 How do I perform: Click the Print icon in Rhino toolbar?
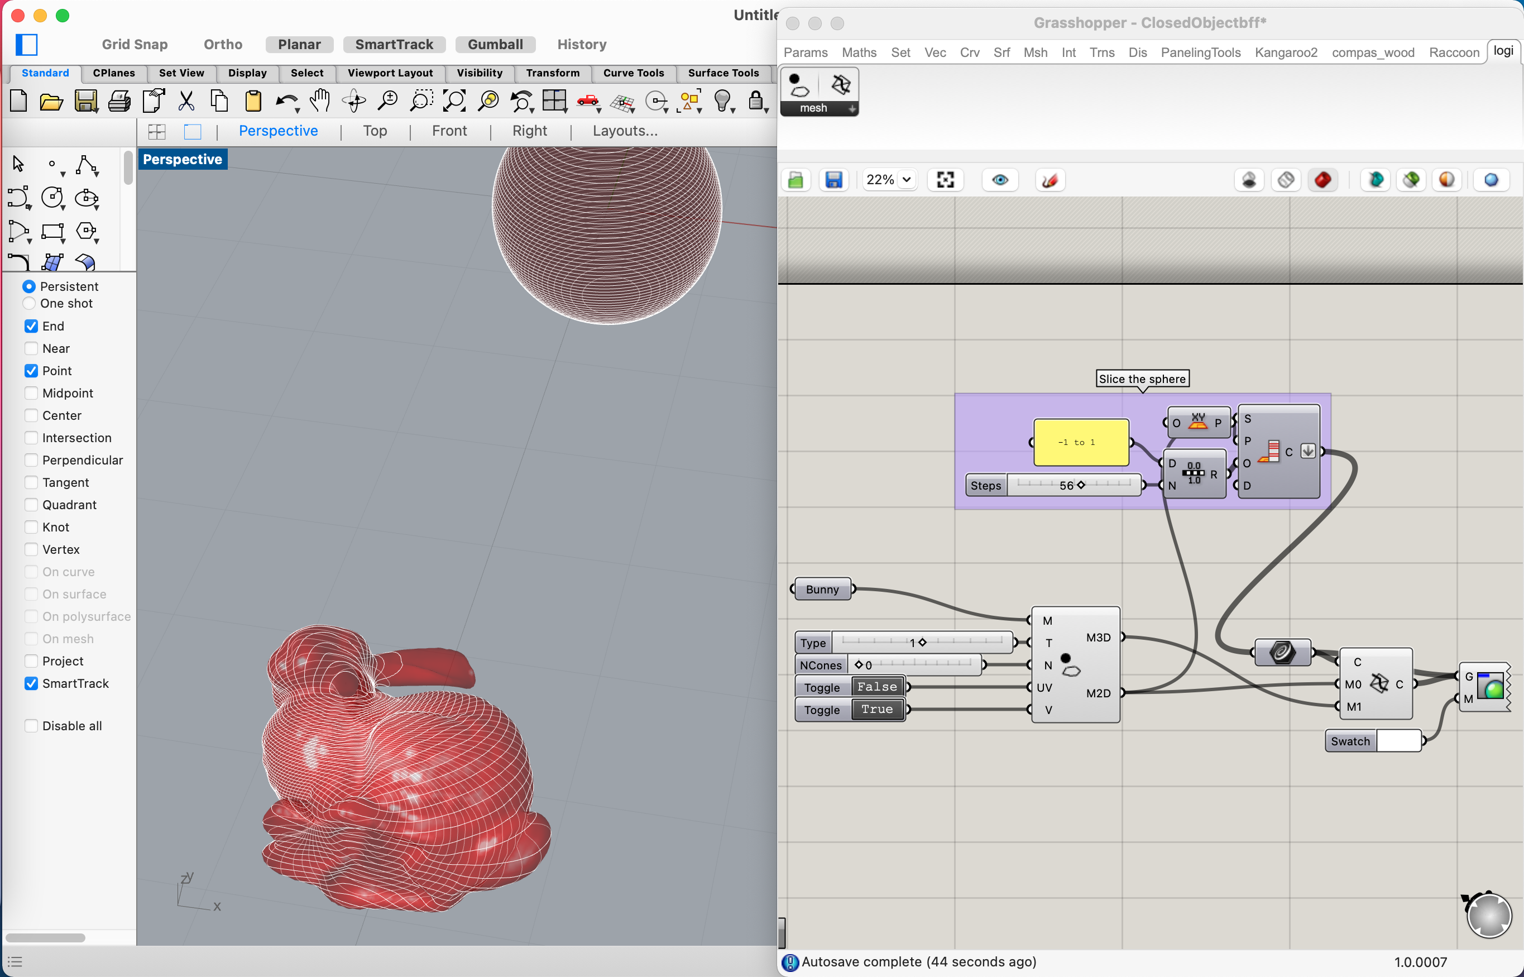119,102
